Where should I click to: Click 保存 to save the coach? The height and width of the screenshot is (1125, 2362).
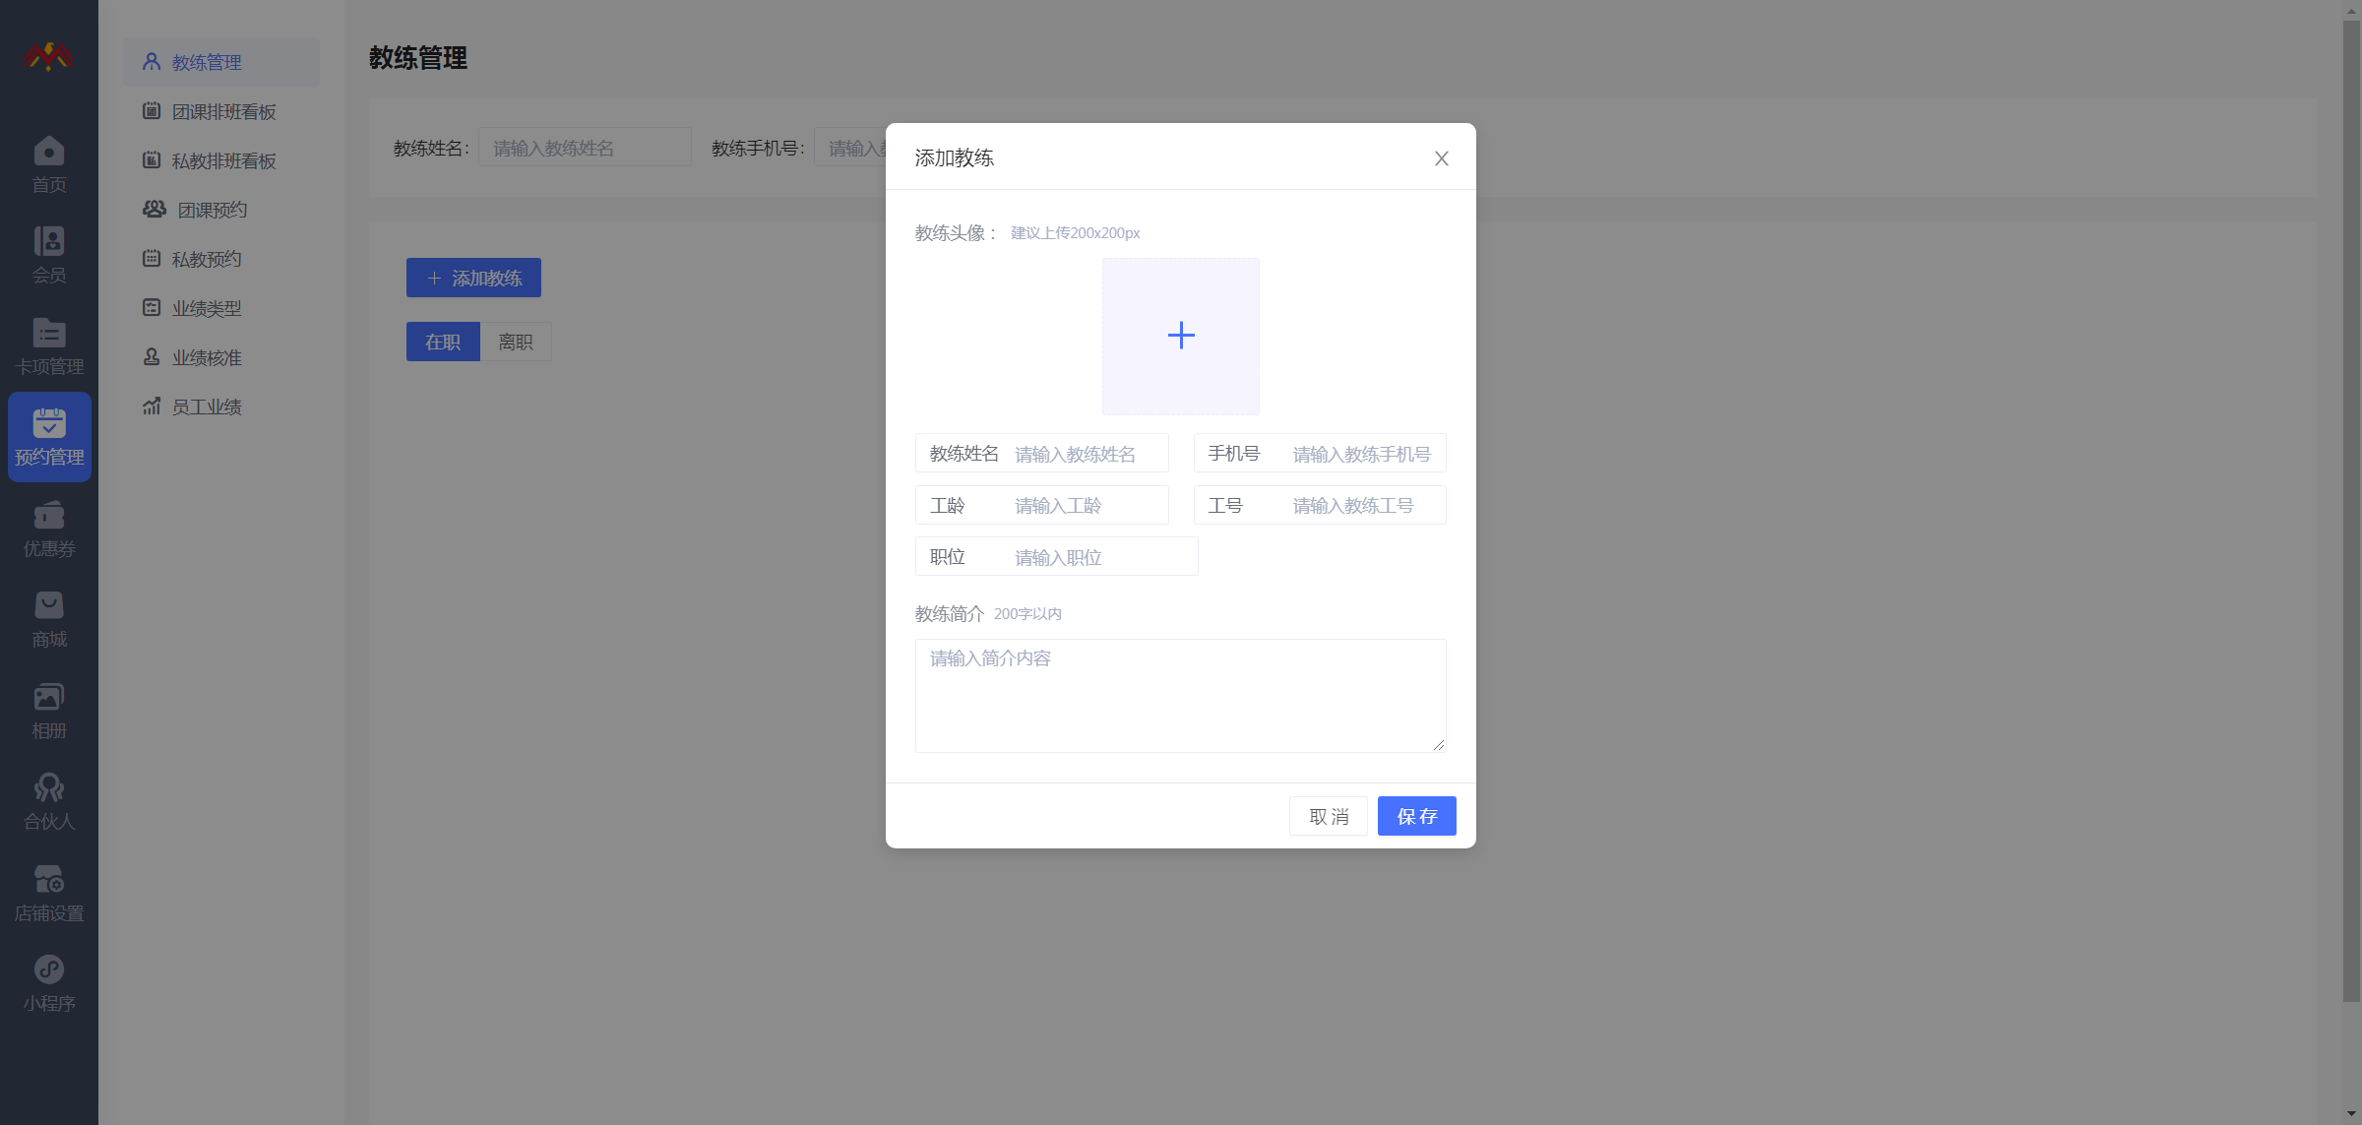[x=1417, y=816]
